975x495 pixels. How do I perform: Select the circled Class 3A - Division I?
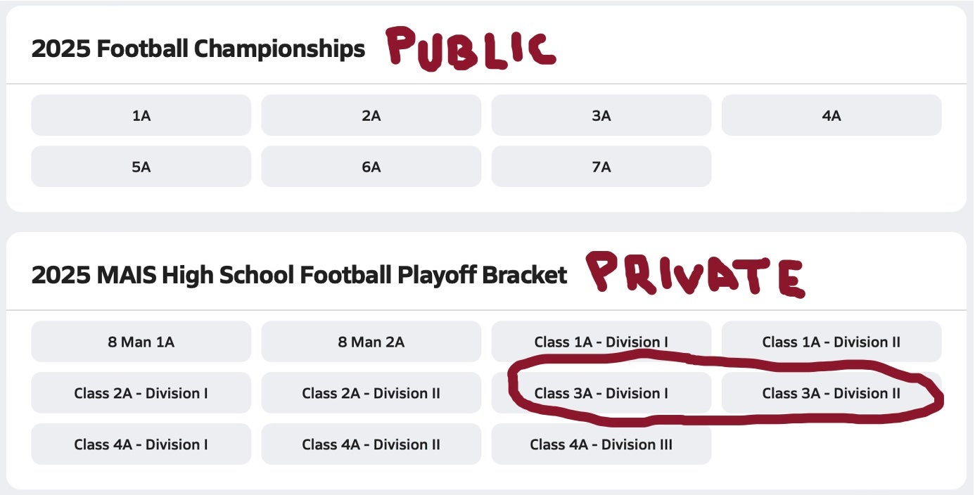pyautogui.click(x=601, y=393)
